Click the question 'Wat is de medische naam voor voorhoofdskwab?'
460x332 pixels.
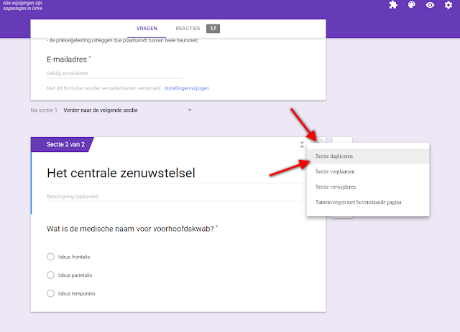130,229
